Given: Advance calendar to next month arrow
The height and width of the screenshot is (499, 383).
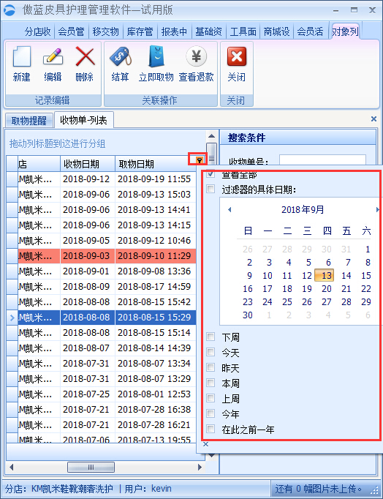Looking at the screenshot, I should click(377, 209).
